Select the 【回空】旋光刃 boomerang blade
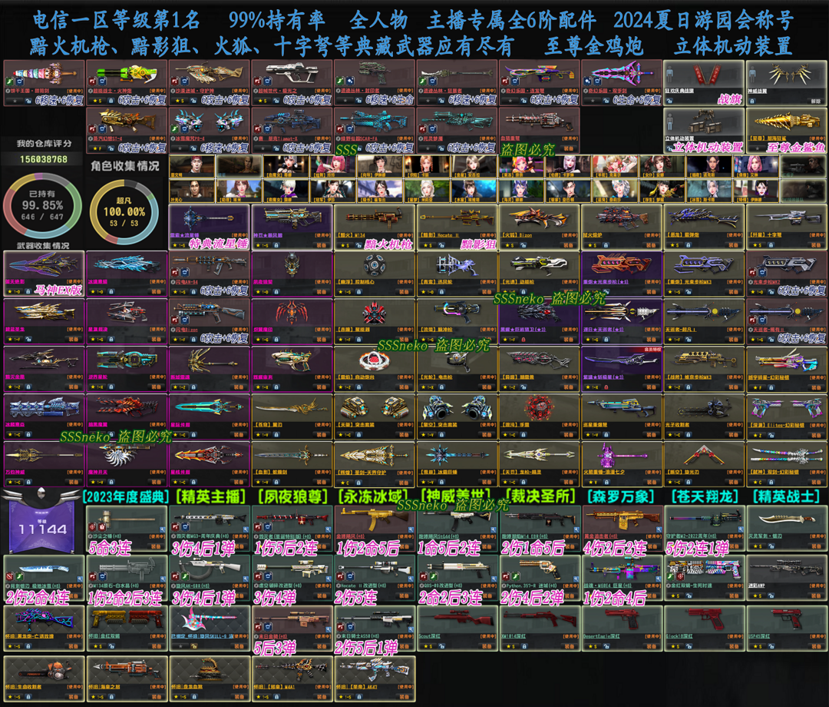Image resolution: width=829 pixels, height=707 pixels. (x=704, y=464)
